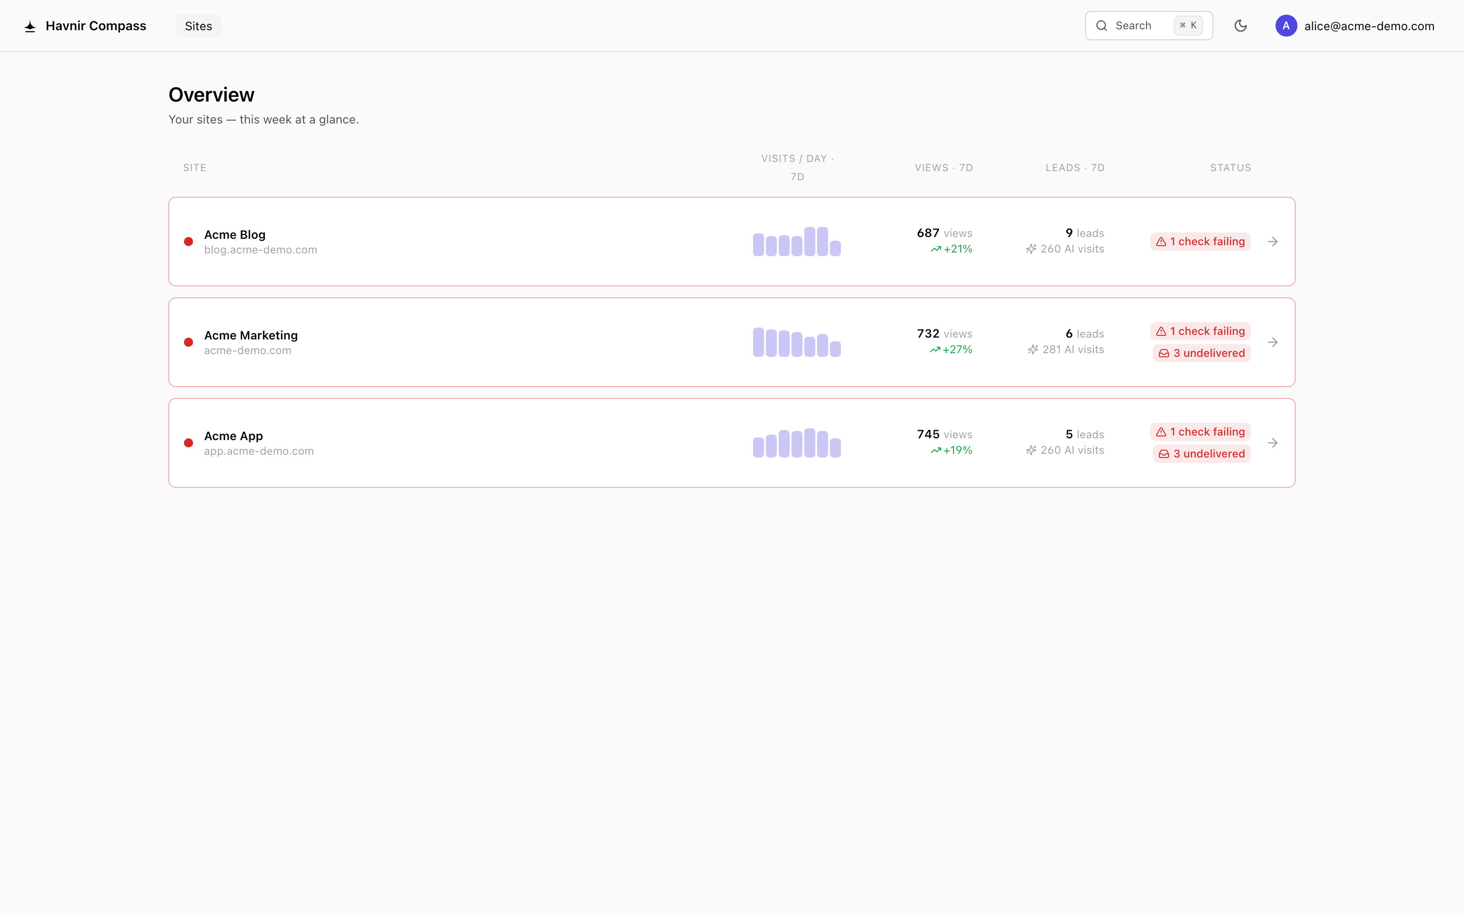Toggle dark mode with the moon icon

click(x=1241, y=26)
